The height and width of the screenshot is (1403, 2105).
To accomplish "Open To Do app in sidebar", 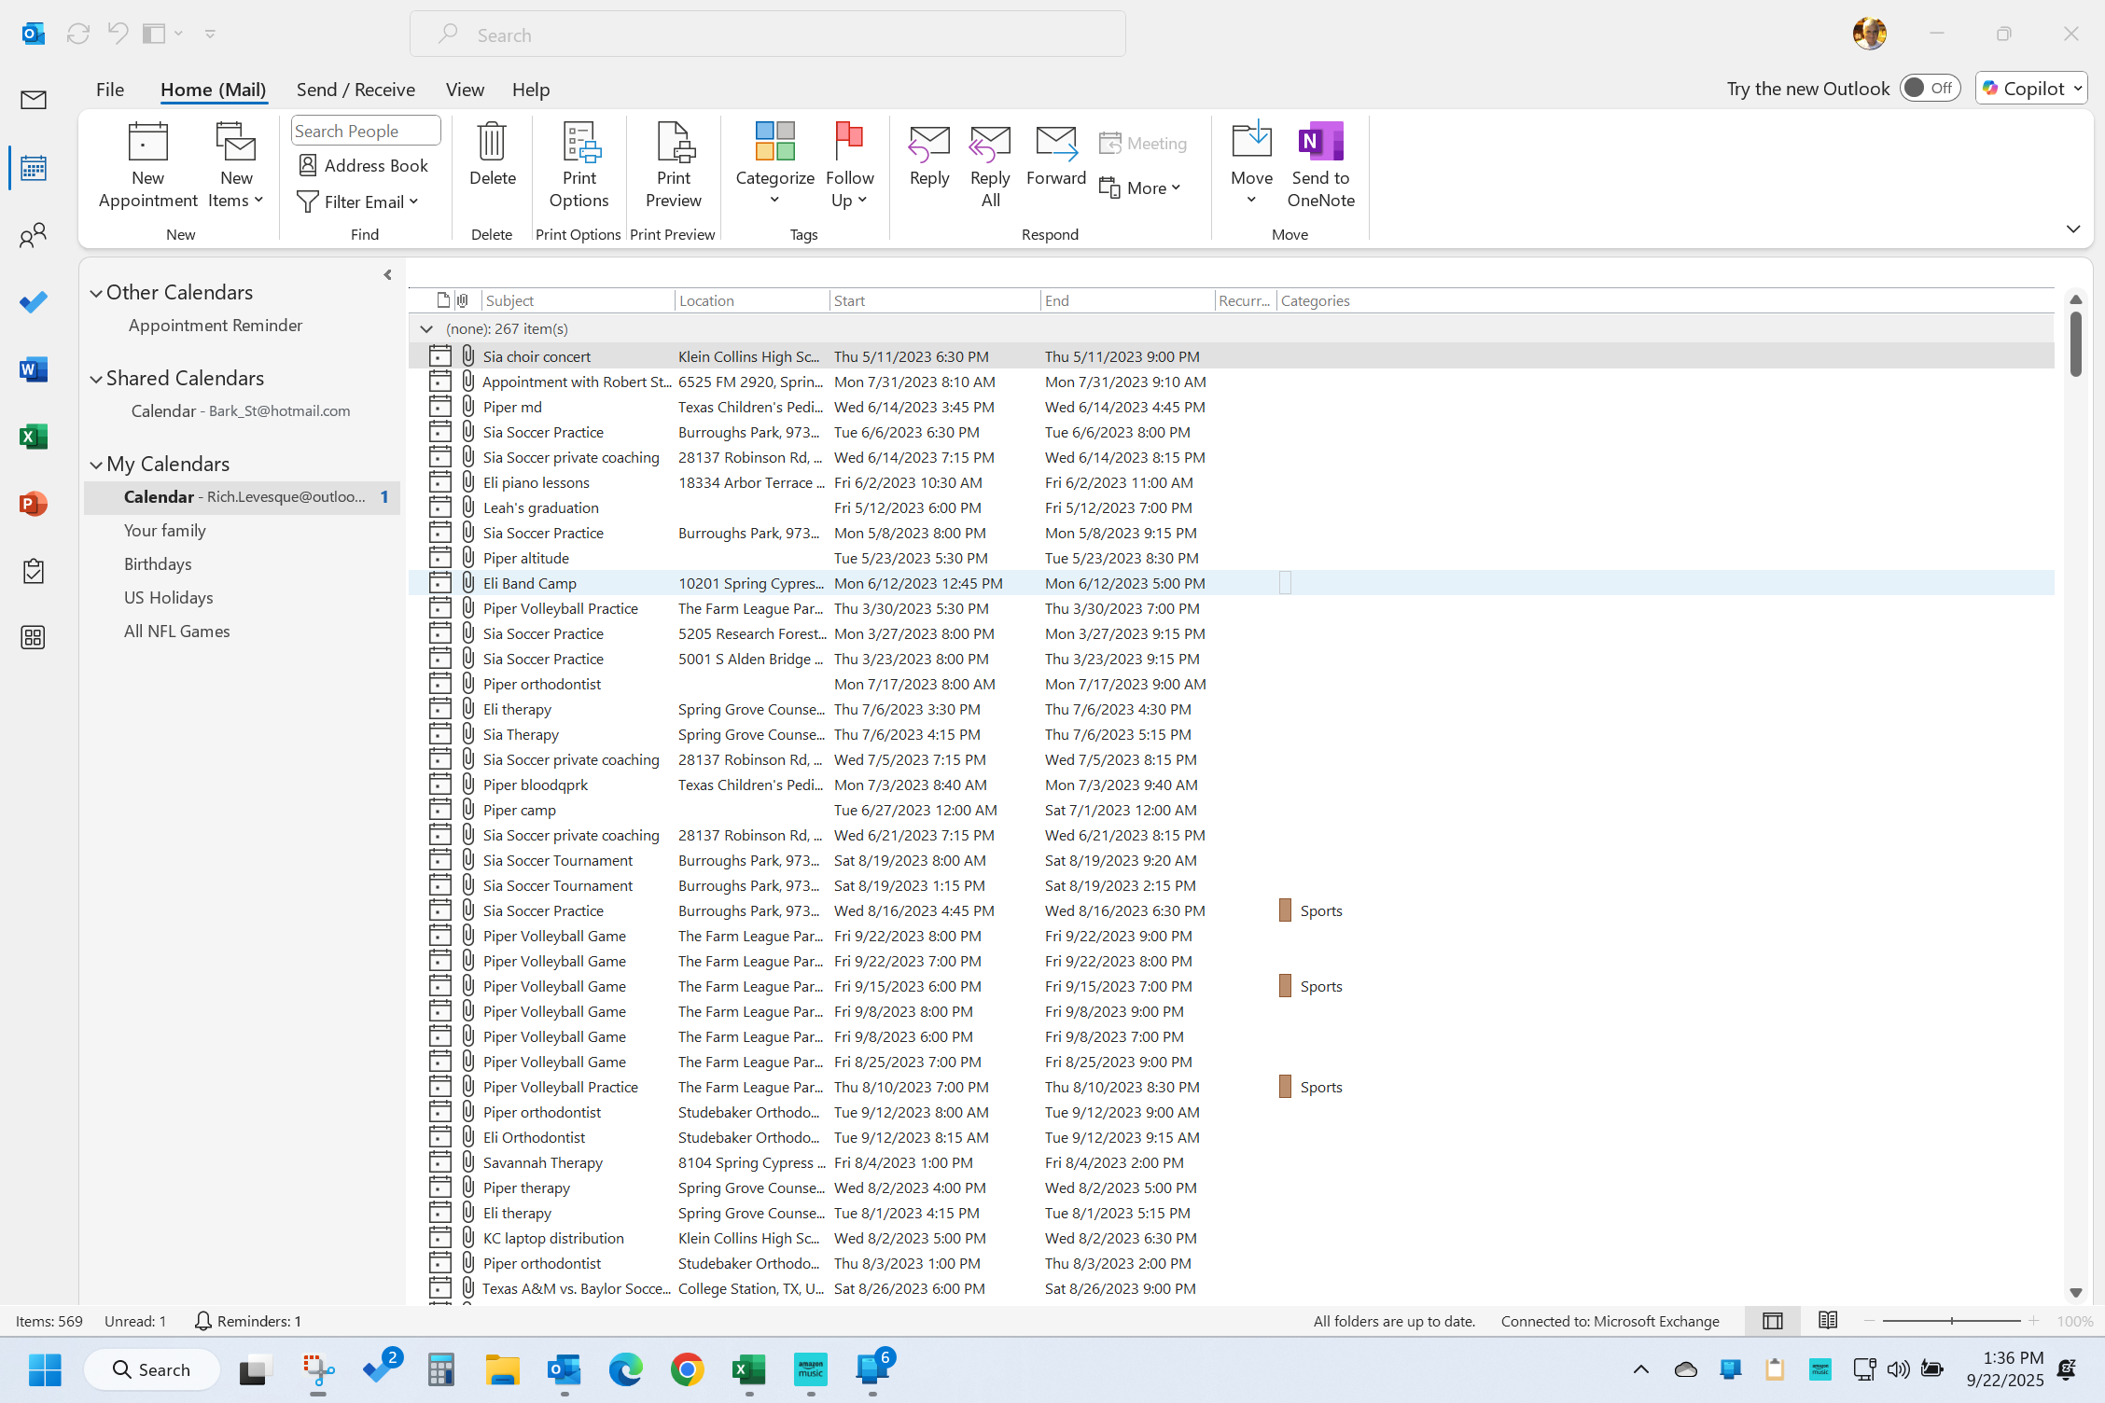I will (33, 302).
